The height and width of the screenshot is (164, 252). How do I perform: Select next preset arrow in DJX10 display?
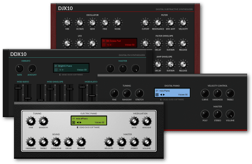coord(111,45)
